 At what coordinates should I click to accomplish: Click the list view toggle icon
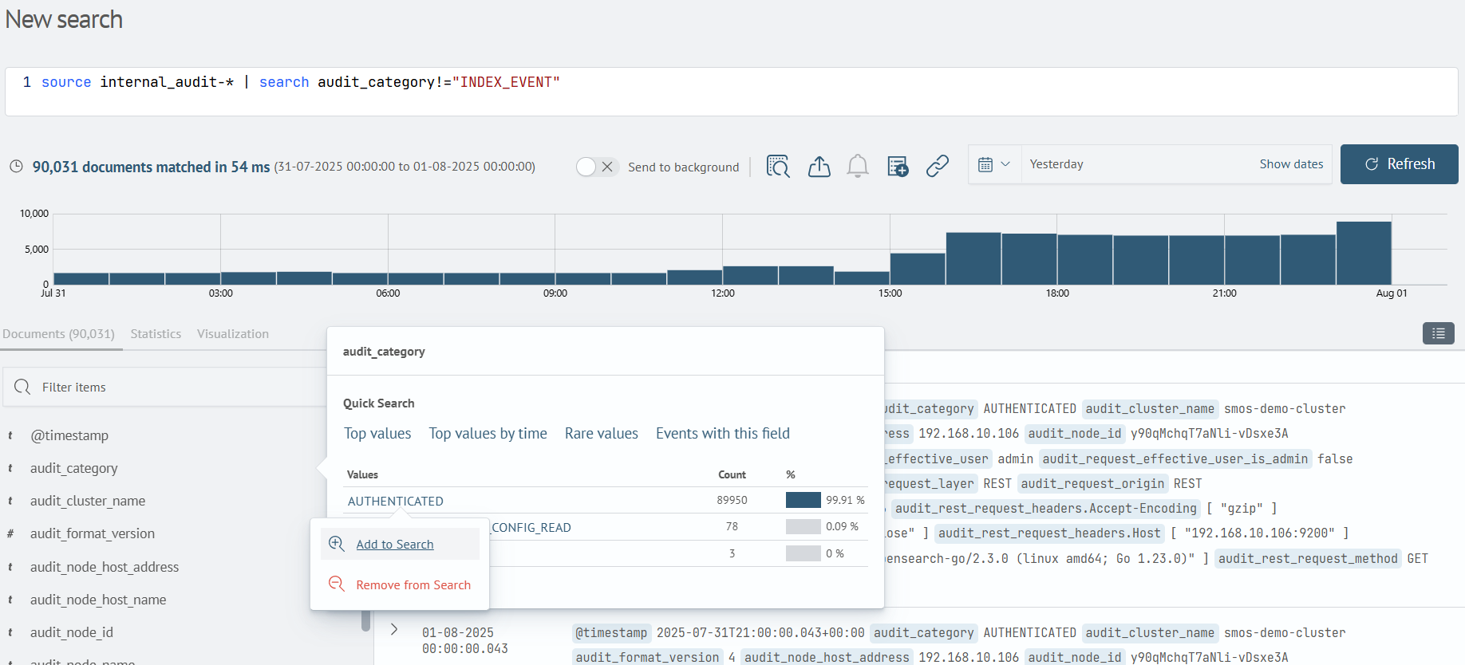[1439, 333]
